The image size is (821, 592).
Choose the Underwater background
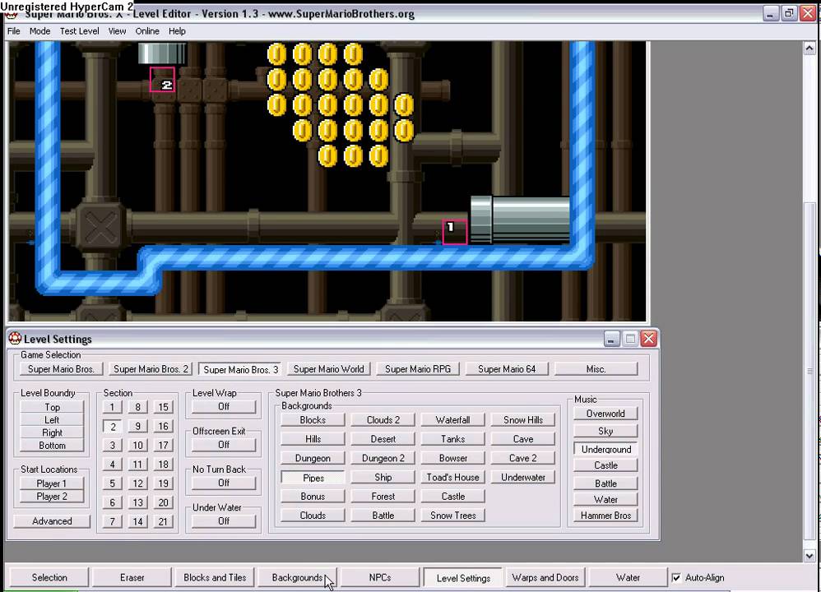pos(523,478)
